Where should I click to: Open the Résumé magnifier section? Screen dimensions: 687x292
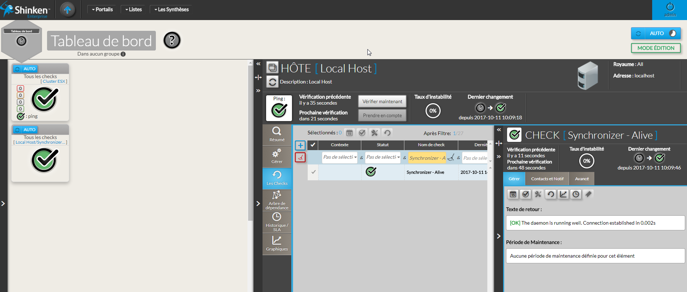click(277, 134)
